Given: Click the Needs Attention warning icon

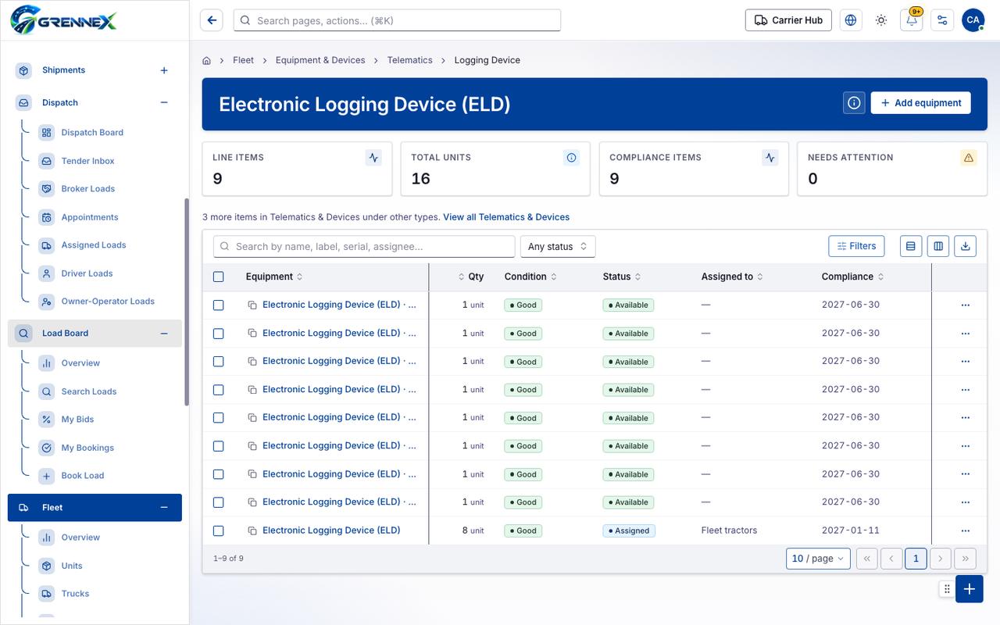Looking at the screenshot, I should pyautogui.click(x=969, y=158).
